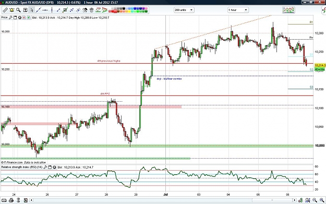Viewport: 326px width, 204px height.
Task: Close the Price panel with X icon
Action: point(19,18)
